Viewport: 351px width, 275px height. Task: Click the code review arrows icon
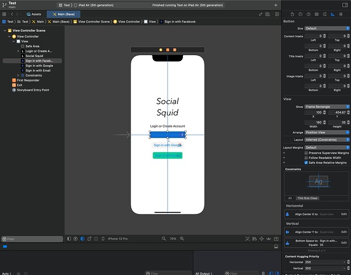261,14
